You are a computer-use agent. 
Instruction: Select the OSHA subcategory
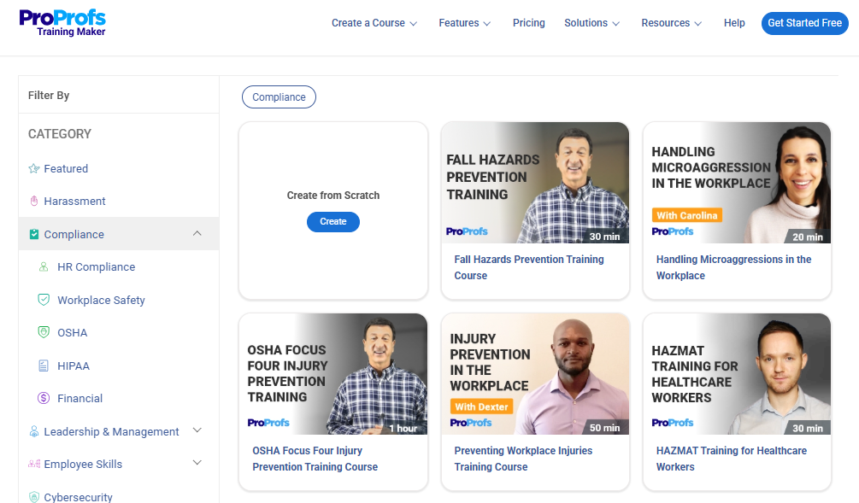point(73,332)
